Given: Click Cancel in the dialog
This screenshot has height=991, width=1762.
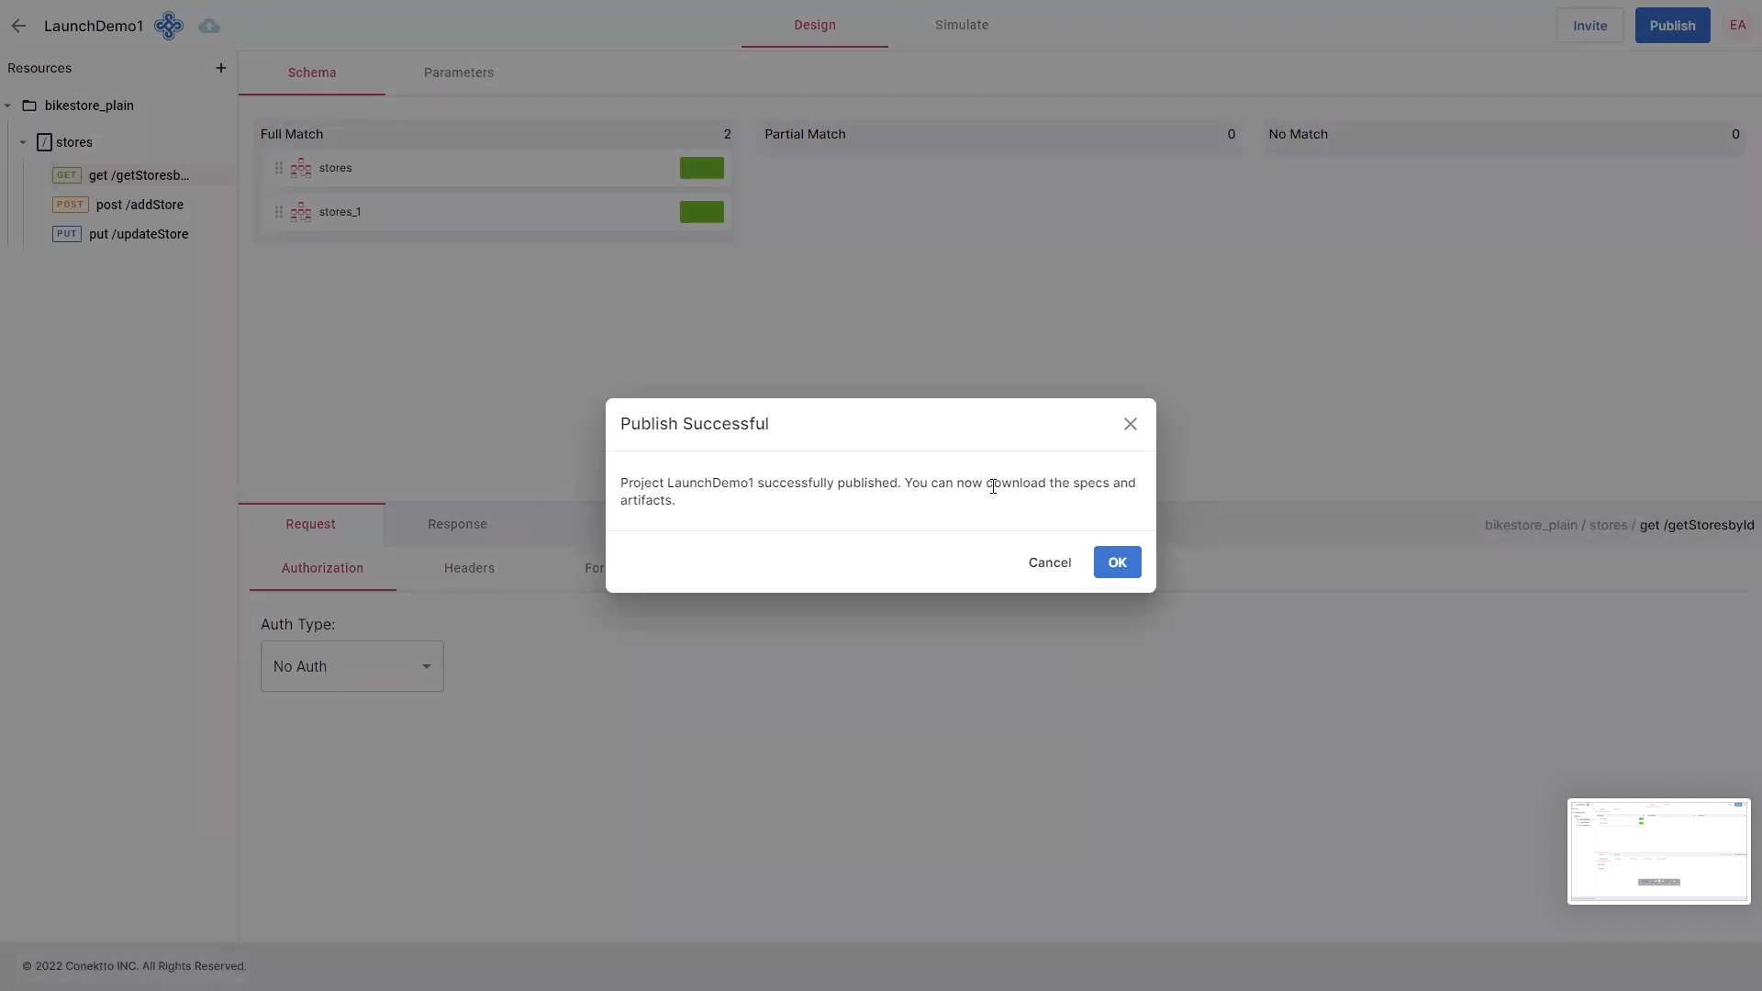Looking at the screenshot, I should click(1049, 562).
